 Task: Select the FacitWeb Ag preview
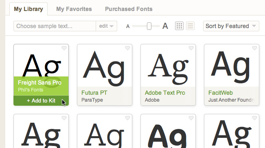click(x=230, y=67)
